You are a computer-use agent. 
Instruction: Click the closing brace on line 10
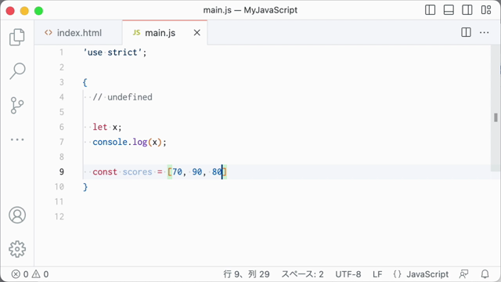click(x=85, y=186)
